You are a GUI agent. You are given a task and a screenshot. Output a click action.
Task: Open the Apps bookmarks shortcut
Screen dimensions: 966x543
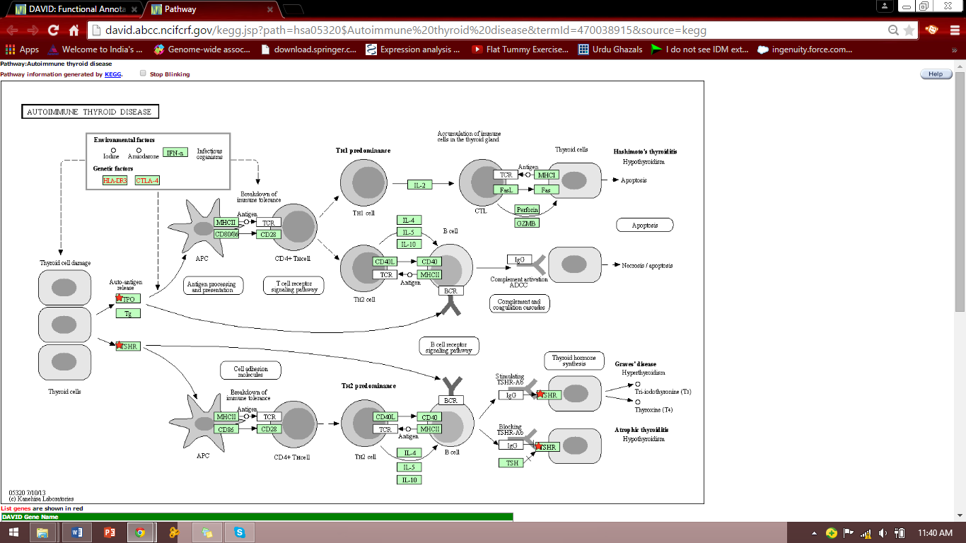[22, 49]
